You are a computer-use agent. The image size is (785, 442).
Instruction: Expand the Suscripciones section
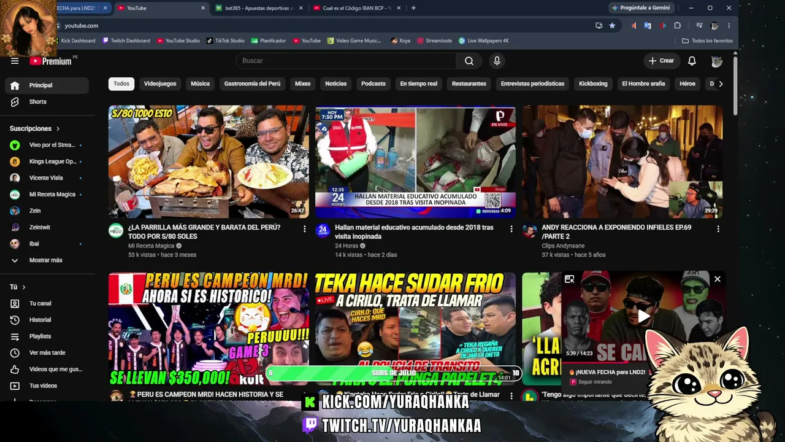tap(35, 129)
